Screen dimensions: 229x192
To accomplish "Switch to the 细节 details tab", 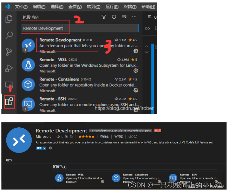I will point(9,160).
